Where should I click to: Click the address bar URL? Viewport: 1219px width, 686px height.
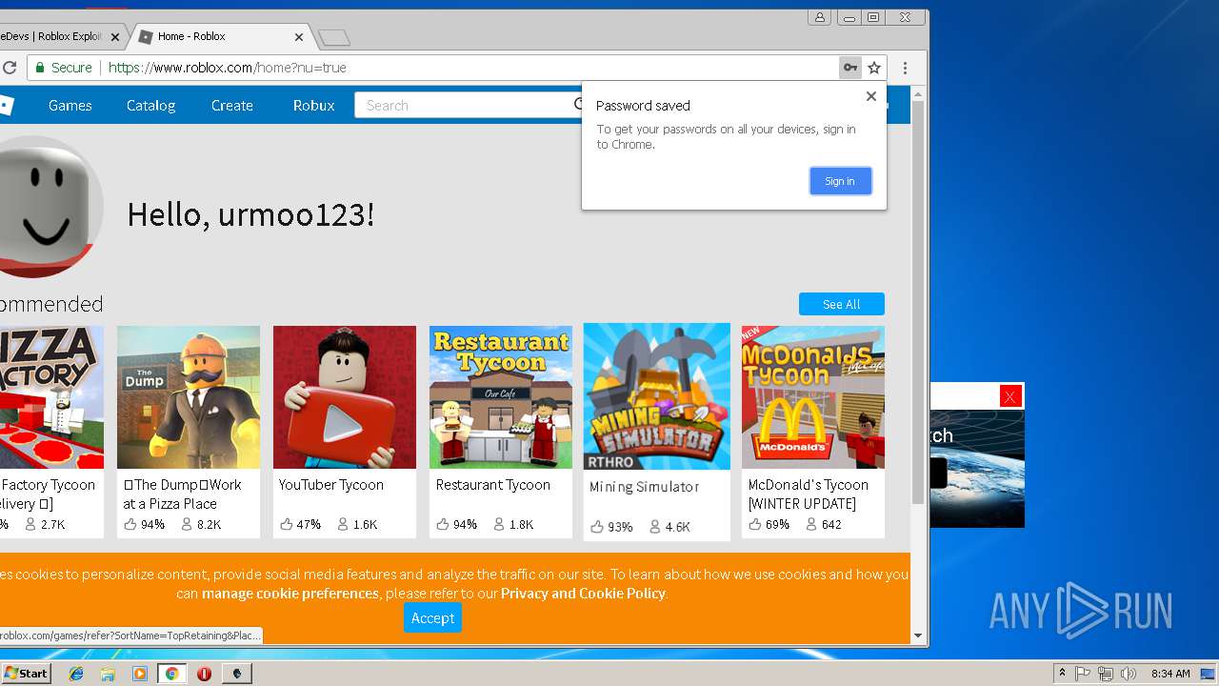227,68
